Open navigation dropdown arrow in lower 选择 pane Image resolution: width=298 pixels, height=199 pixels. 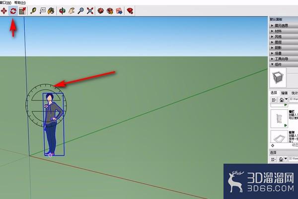point(286,159)
